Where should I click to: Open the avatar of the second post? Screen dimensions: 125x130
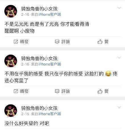coord(11,61)
